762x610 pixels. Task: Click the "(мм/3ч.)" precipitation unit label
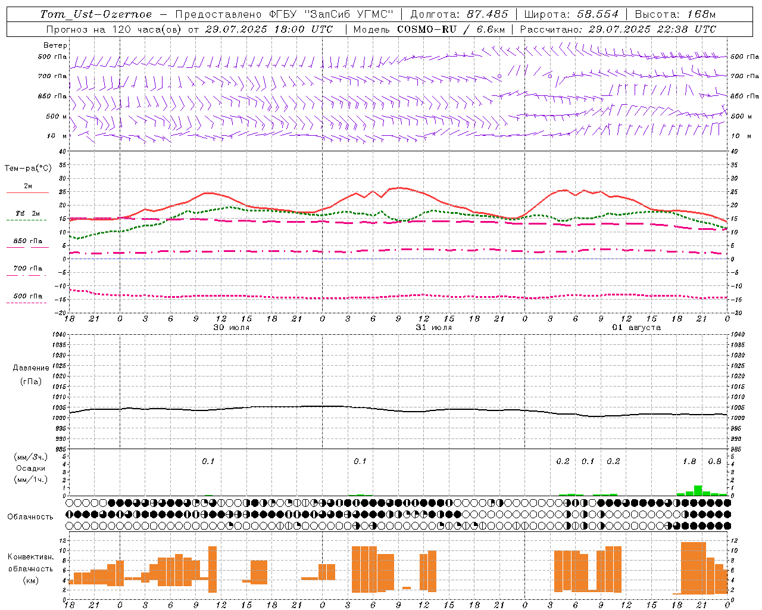click(31, 457)
